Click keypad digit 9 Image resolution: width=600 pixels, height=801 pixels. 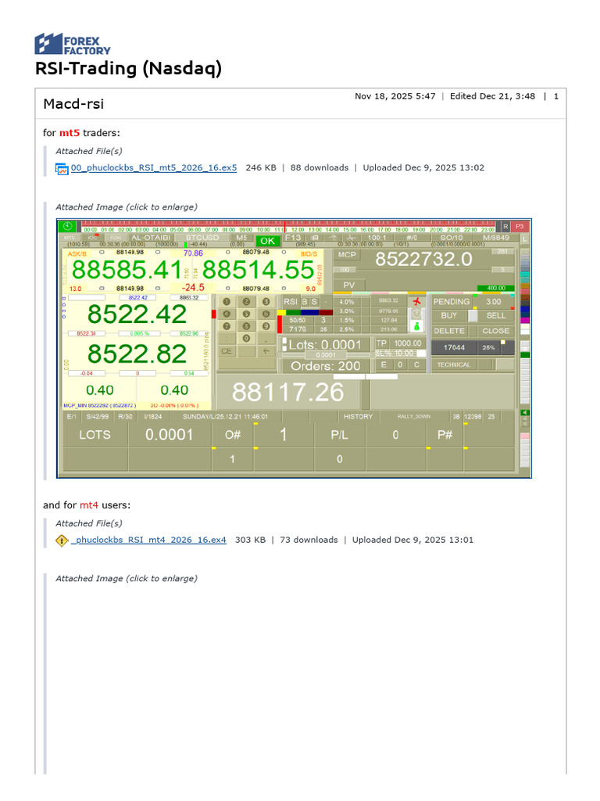click(266, 326)
